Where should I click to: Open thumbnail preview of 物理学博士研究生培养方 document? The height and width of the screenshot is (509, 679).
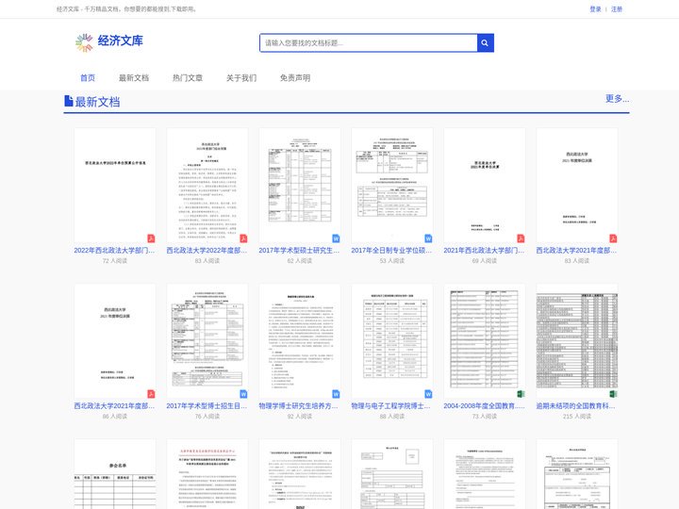[300, 341]
